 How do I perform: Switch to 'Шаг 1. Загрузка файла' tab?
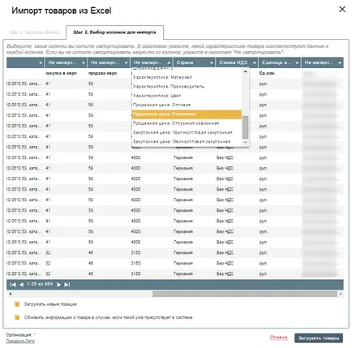(34, 32)
